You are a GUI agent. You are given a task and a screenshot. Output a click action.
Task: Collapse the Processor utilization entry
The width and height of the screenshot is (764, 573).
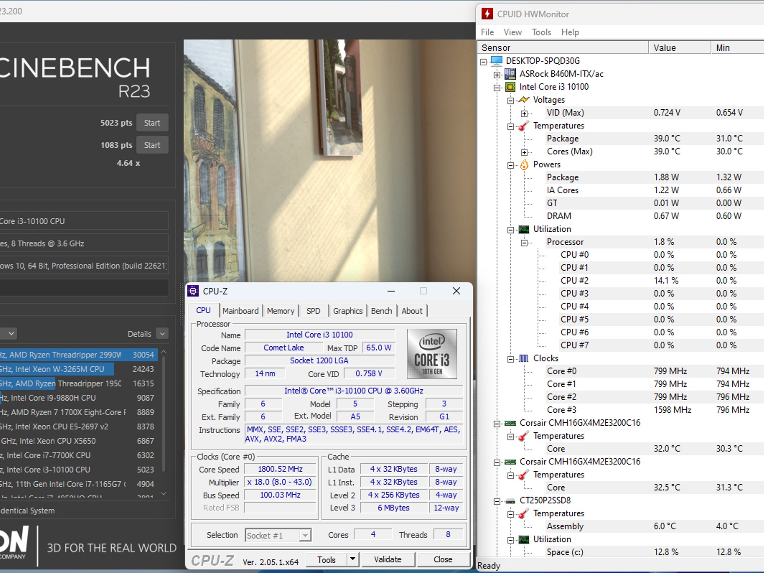524,243
